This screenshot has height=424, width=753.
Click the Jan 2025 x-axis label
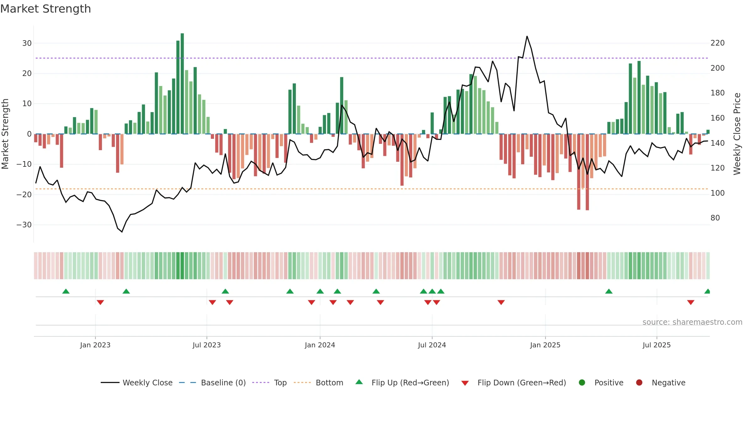pos(545,345)
